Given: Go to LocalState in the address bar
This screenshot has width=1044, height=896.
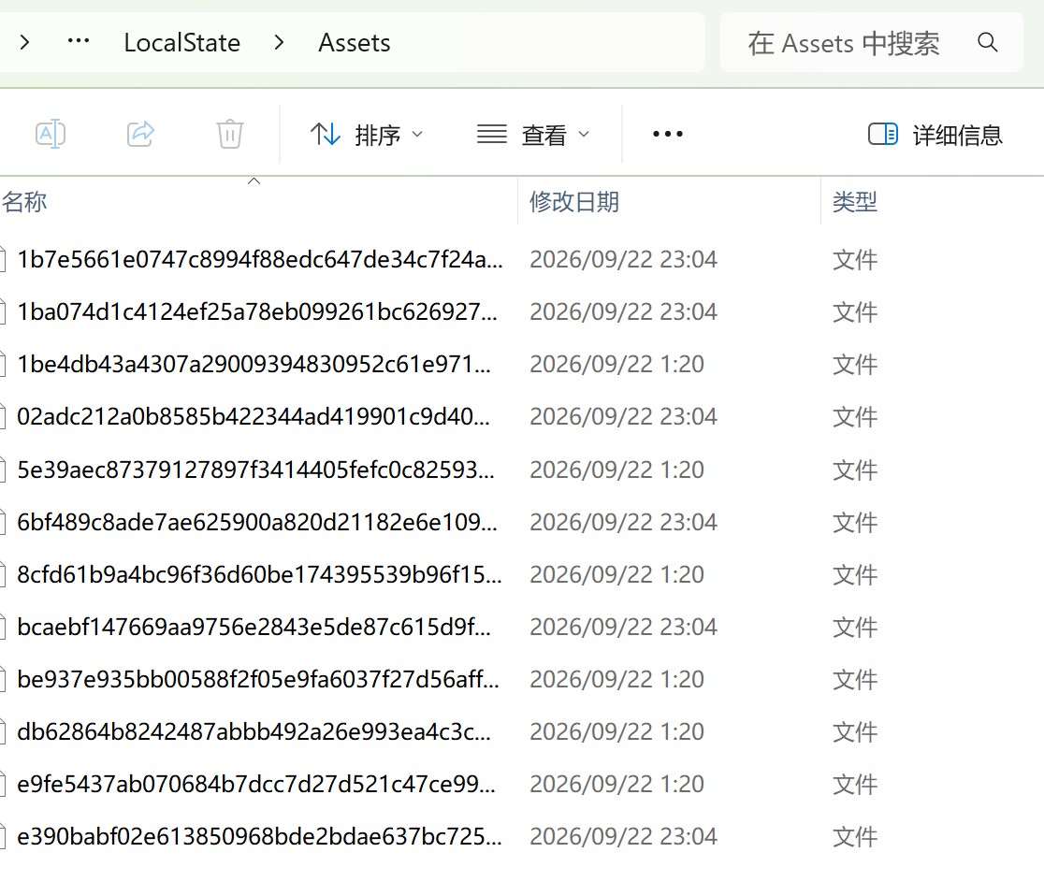Looking at the screenshot, I should [x=181, y=43].
